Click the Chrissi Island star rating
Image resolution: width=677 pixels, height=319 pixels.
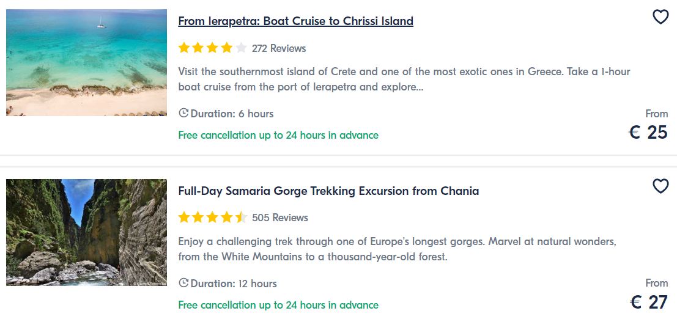(x=212, y=48)
